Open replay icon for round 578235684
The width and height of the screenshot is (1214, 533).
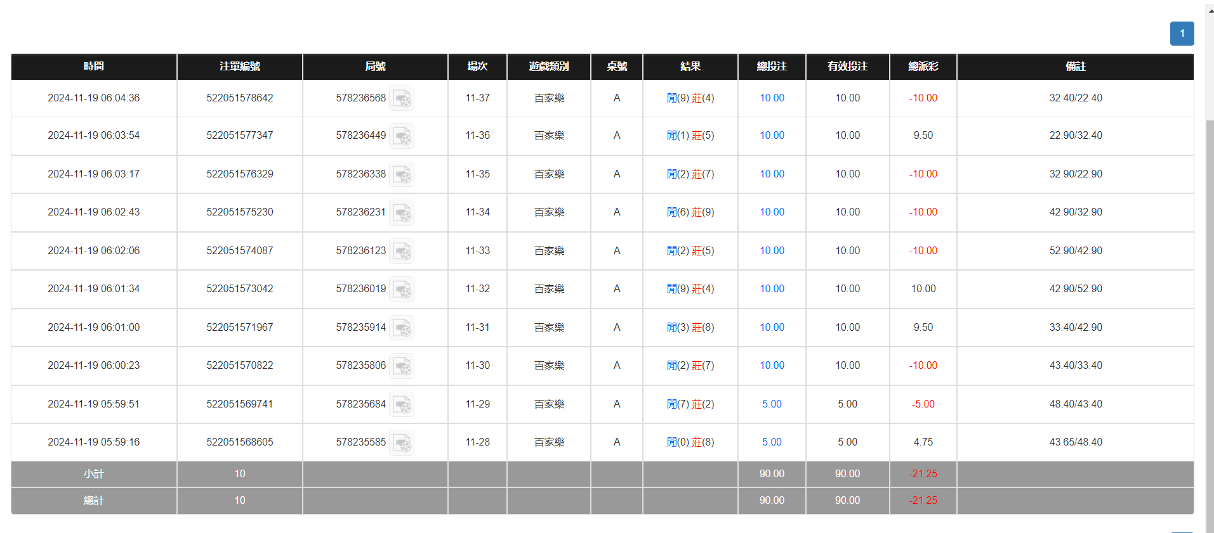(402, 404)
